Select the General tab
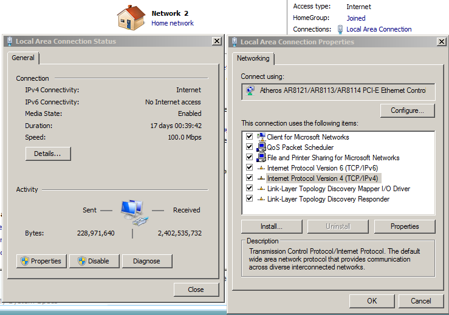Image resolution: width=449 pixels, height=315 pixels. (x=23, y=58)
